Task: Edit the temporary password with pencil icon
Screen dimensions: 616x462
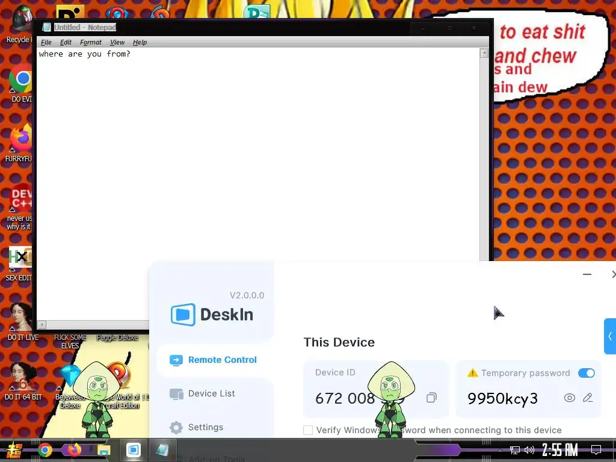Action: point(588,398)
